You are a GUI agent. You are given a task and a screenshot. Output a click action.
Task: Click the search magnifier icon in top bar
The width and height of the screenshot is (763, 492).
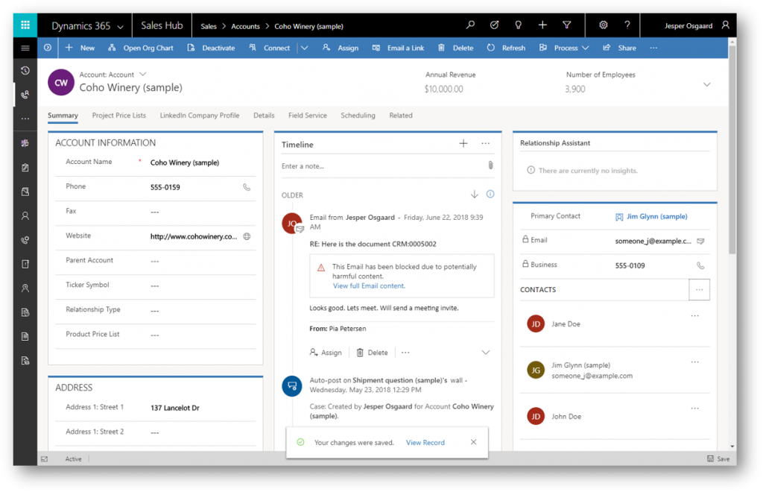click(x=470, y=25)
